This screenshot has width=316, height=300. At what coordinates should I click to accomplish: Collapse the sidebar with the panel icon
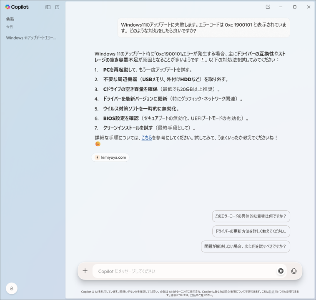(48, 7)
